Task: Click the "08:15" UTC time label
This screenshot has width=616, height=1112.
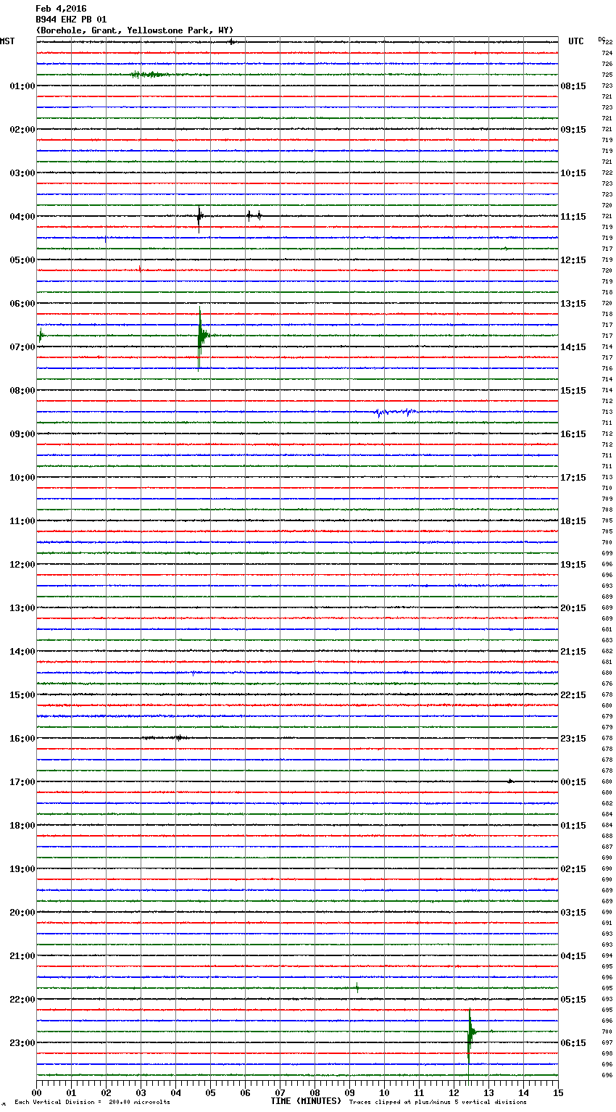Action: click(x=573, y=86)
